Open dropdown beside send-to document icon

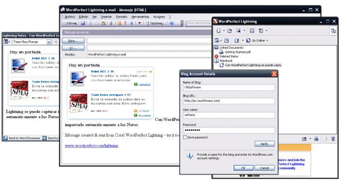243,40
